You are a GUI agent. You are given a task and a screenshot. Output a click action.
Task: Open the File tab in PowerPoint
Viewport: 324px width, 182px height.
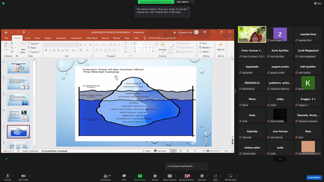[x=7, y=38]
